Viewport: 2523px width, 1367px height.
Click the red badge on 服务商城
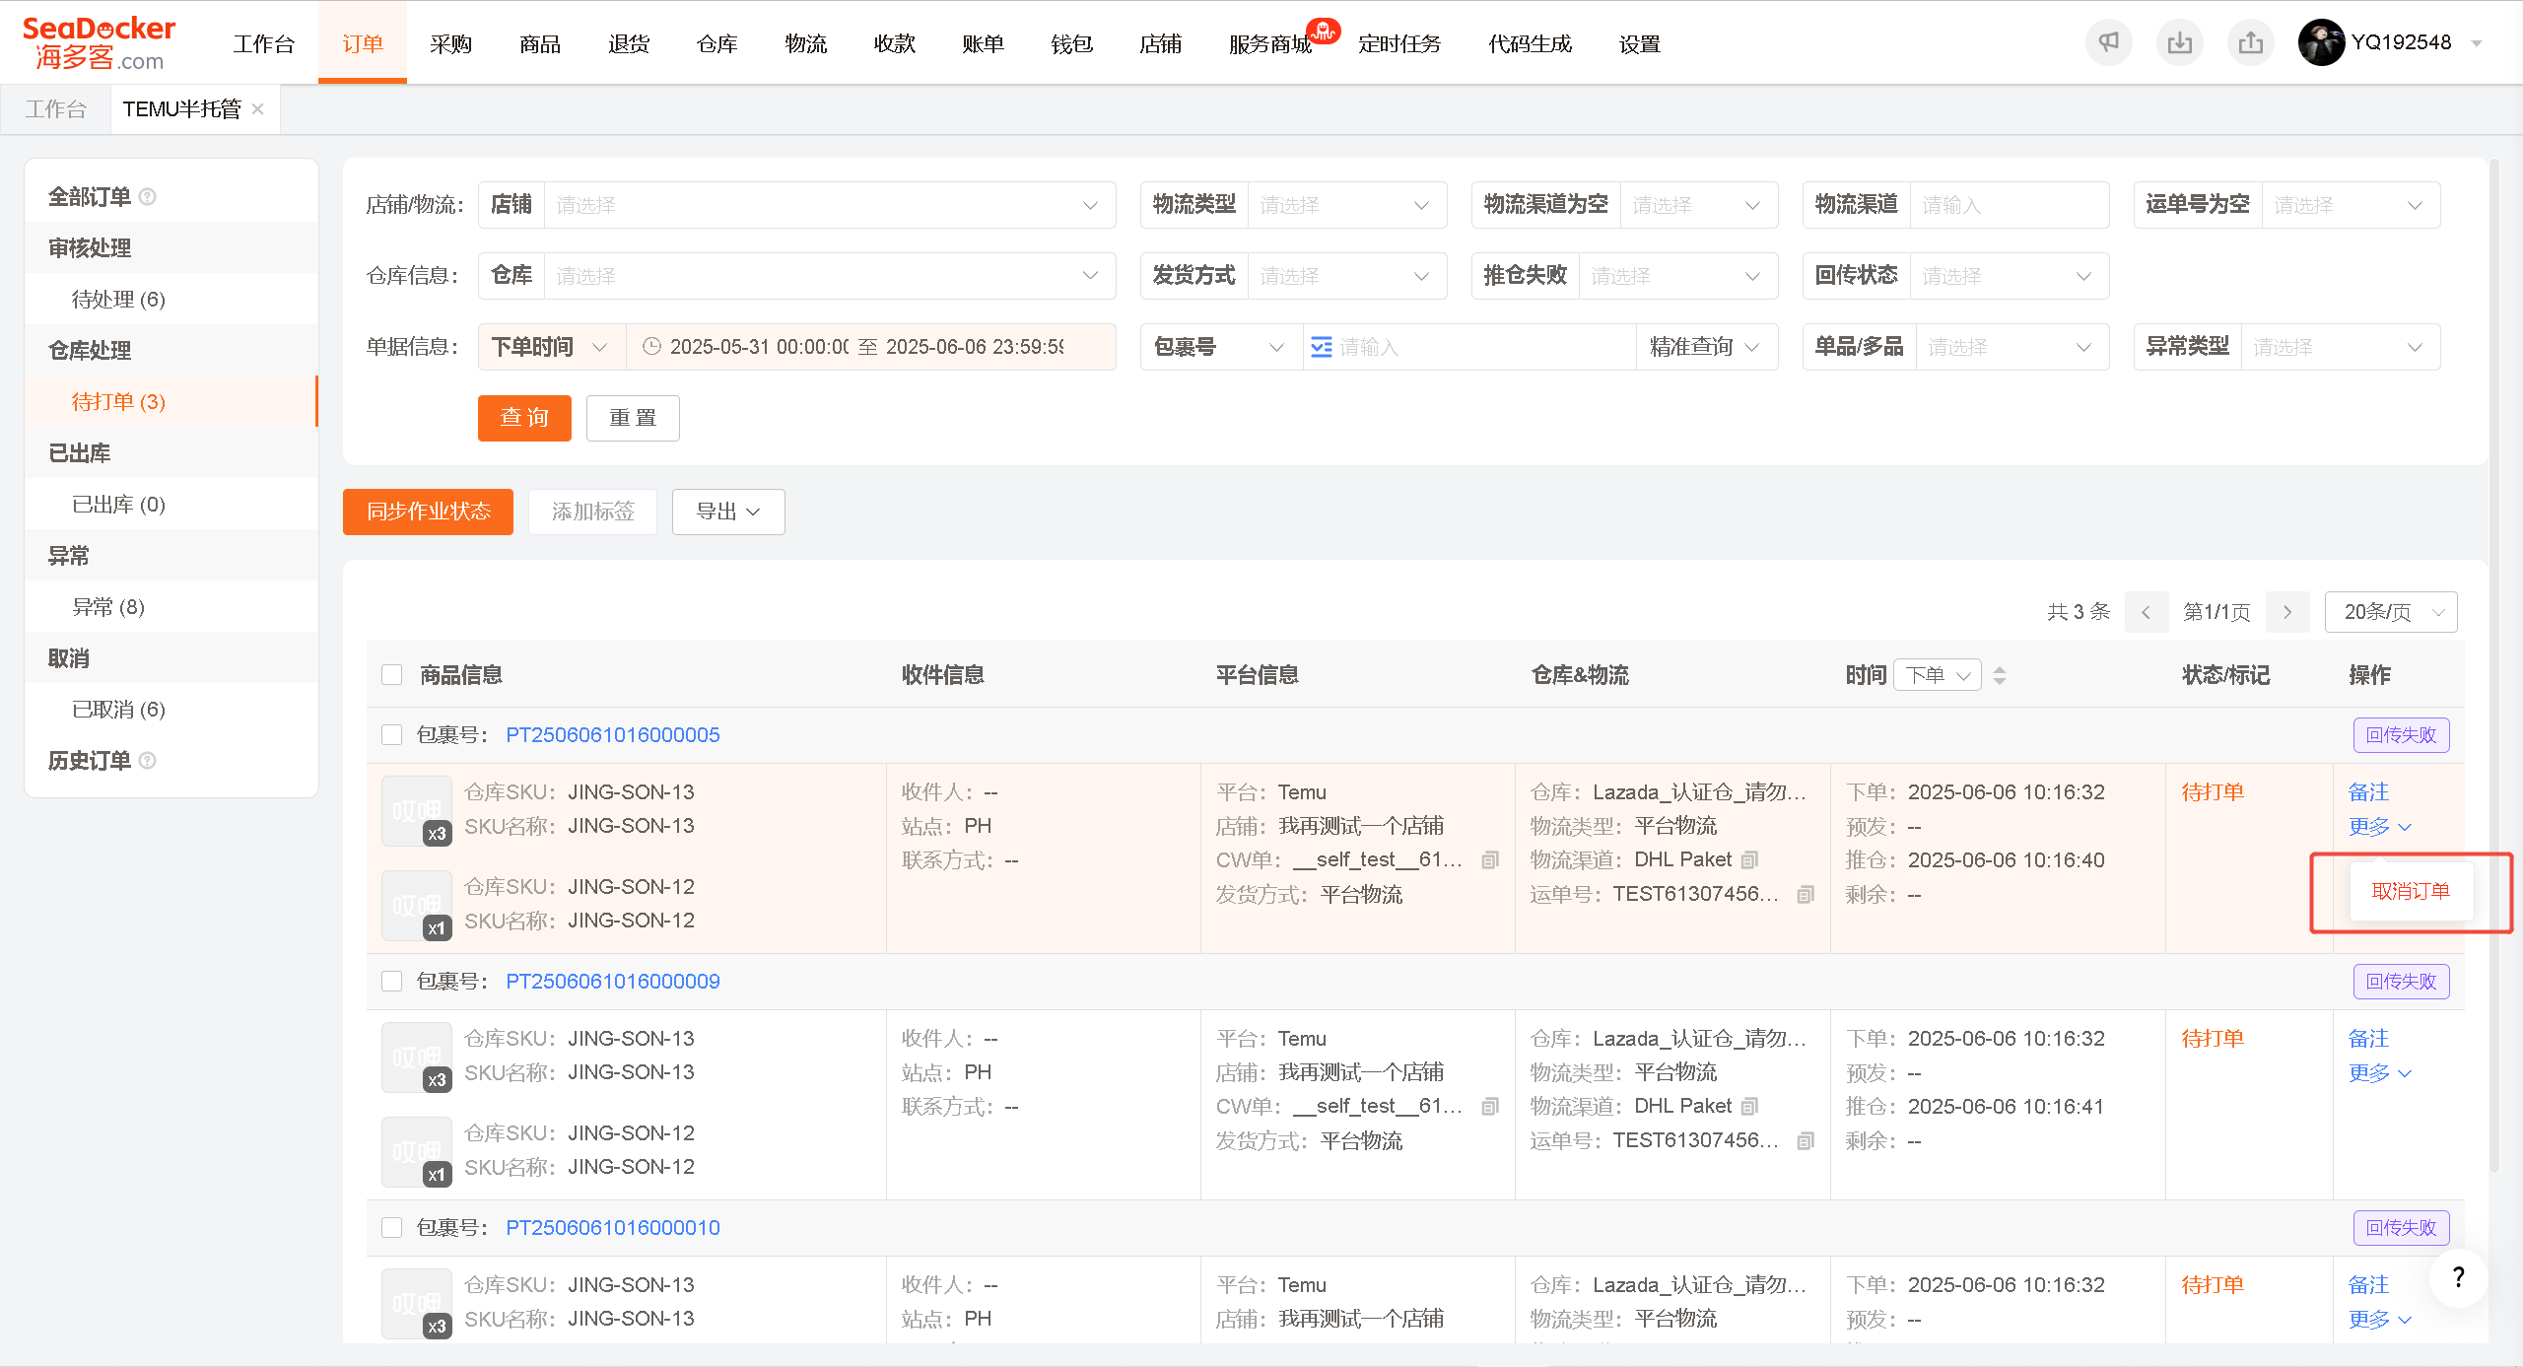(x=1324, y=32)
